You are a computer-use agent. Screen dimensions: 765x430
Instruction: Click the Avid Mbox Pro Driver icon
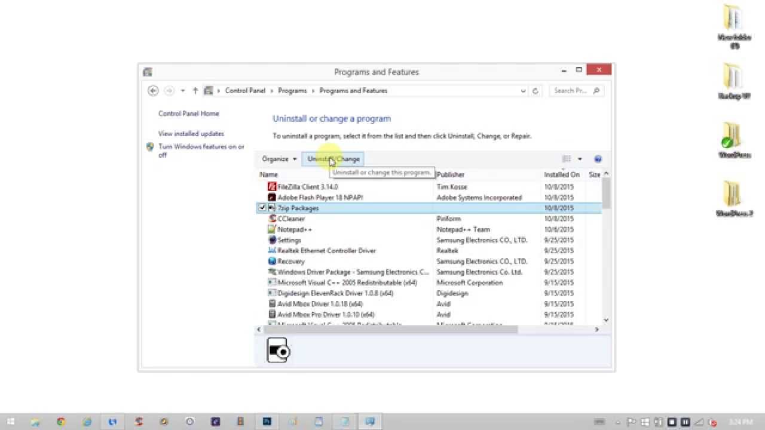[273, 314]
